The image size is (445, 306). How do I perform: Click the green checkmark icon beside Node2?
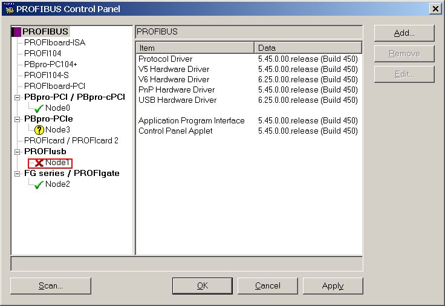39,185
